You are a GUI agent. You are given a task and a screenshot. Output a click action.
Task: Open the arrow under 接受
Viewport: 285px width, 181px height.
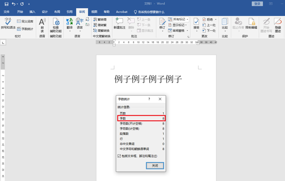196,31
